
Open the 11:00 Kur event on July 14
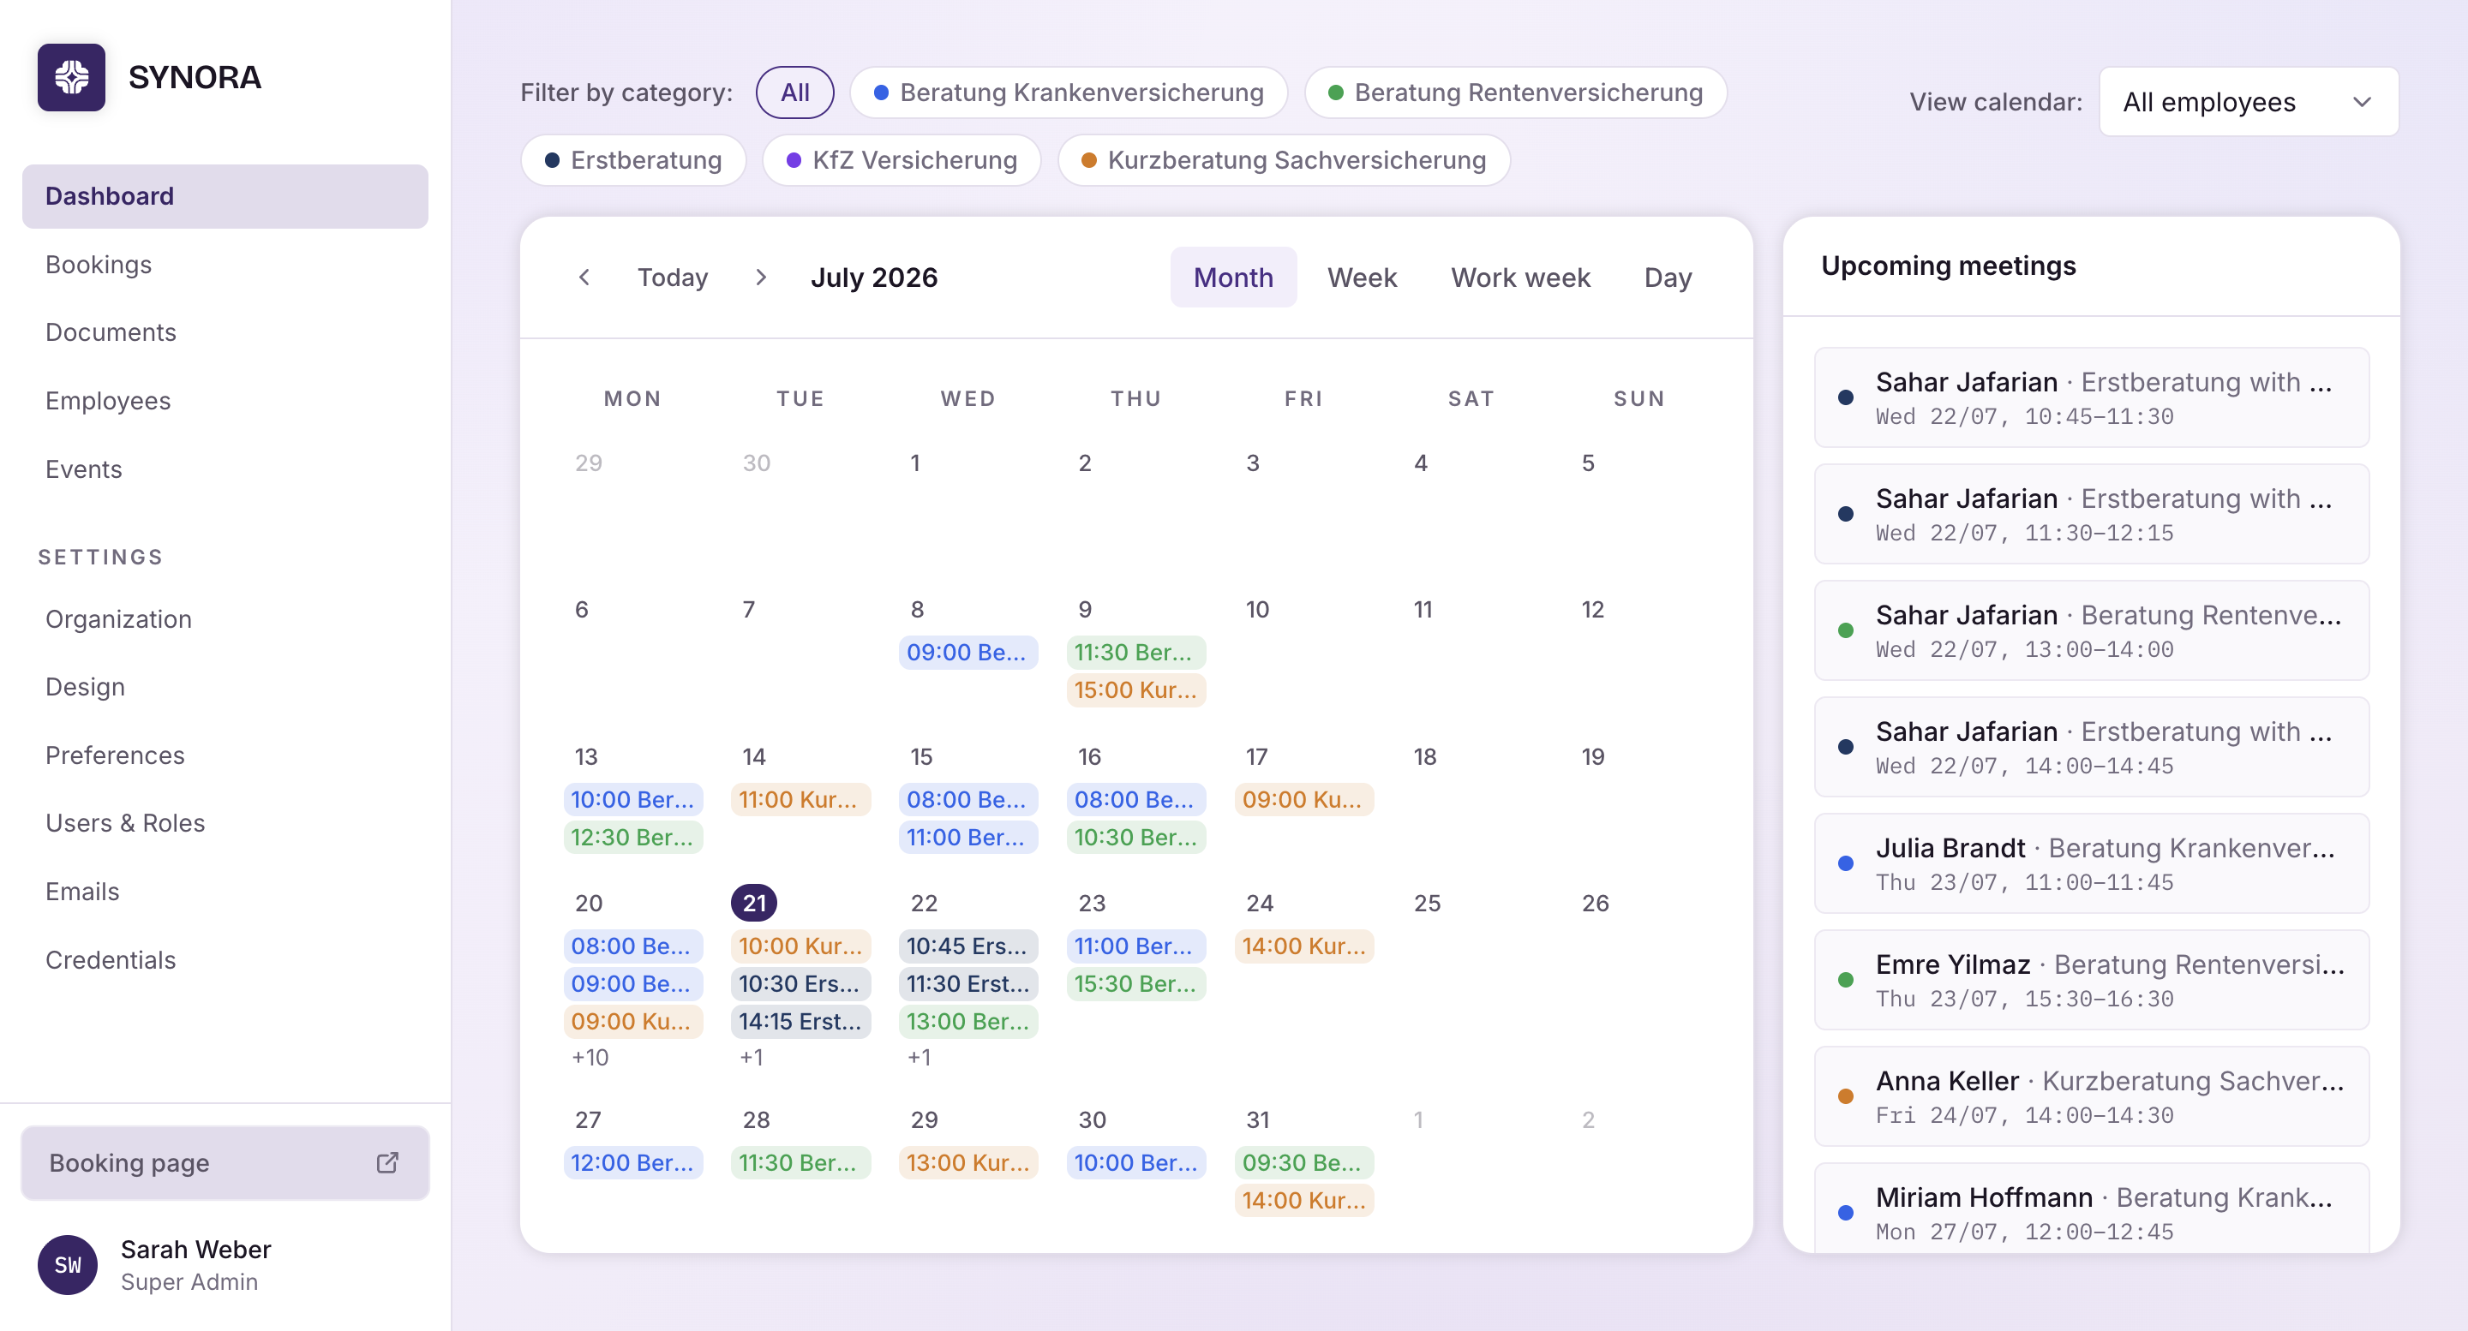tap(800, 798)
